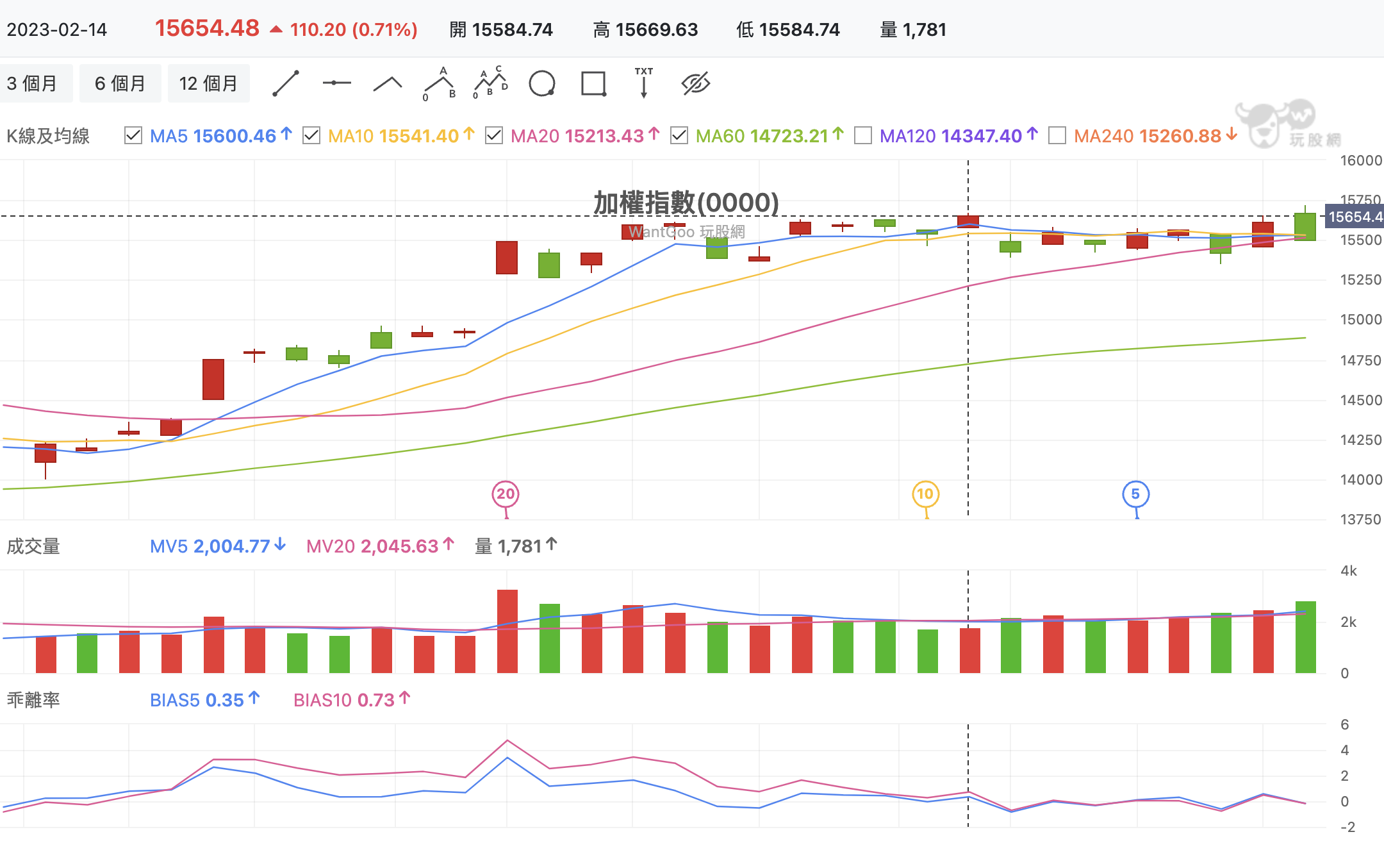This screenshot has width=1384, height=841.
Task: Click the pink 20-day marker on timeline
Action: tap(506, 494)
